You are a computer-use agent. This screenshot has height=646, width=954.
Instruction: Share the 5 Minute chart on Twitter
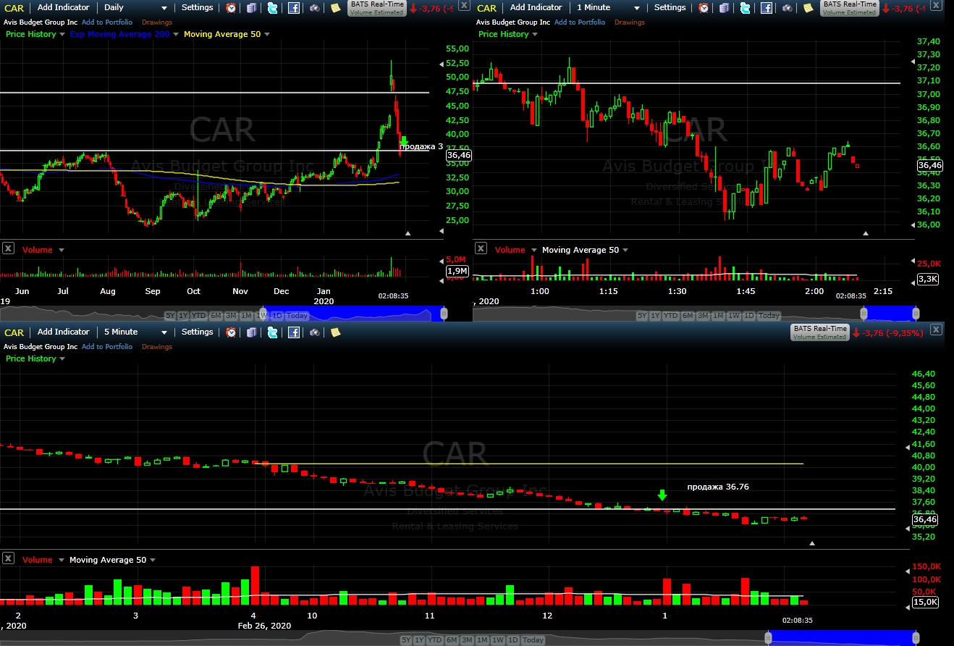[x=272, y=332]
